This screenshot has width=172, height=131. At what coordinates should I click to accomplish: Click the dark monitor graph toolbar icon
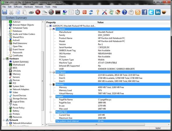pyautogui.click(x=58, y=12)
